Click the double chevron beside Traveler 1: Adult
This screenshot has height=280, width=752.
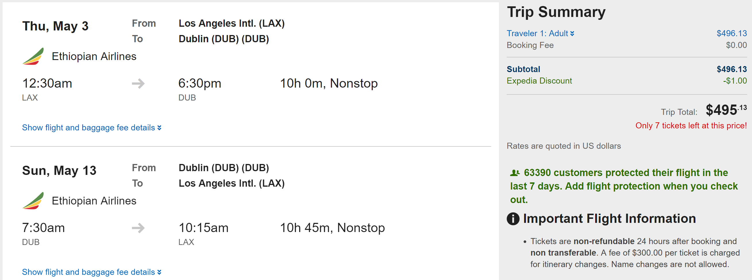(572, 34)
